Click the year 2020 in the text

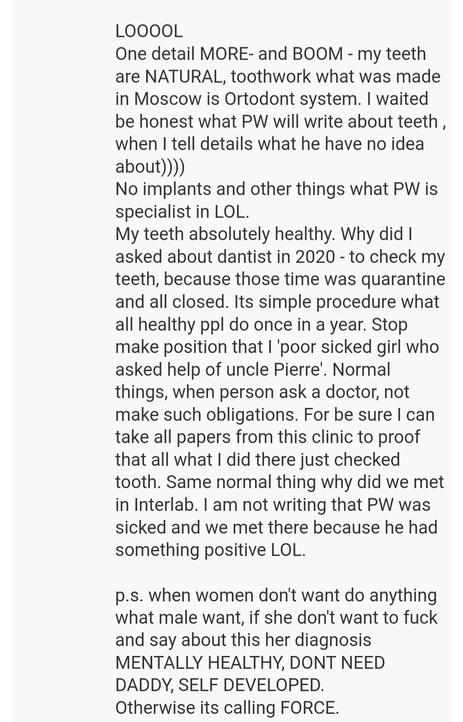(315, 257)
